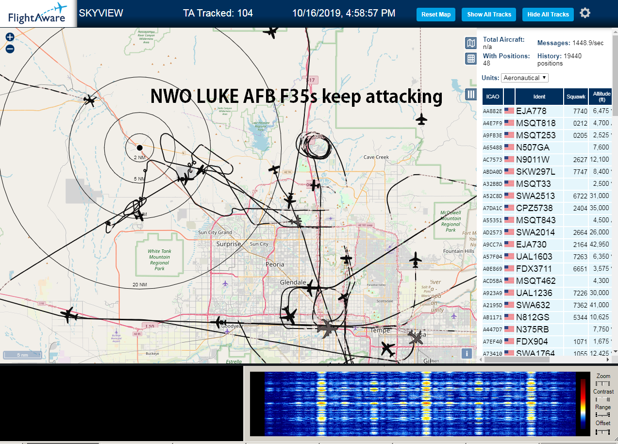Image resolution: width=618 pixels, height=444 pixels.
Task: Sort table by ICAO column header
Action: 492,97
